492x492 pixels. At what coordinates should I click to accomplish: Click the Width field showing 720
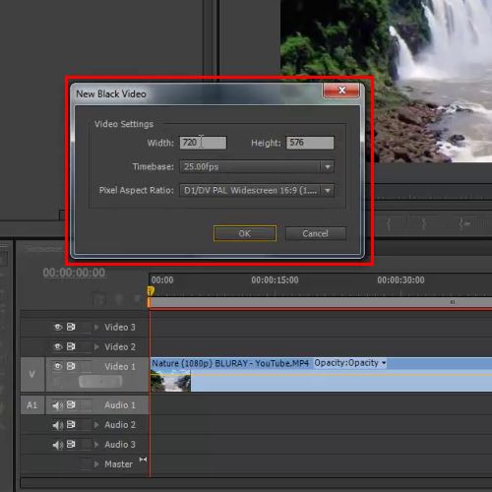203,143
